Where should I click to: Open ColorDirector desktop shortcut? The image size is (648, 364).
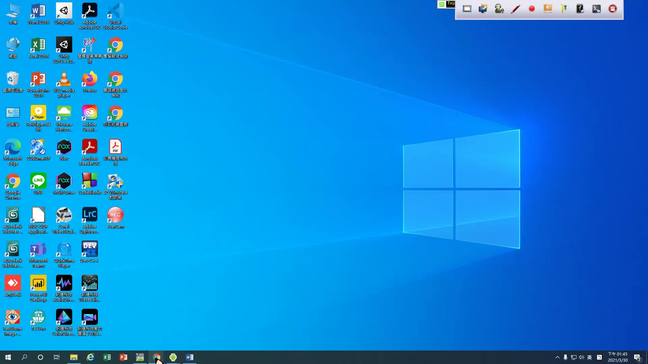tap(64, 323)
